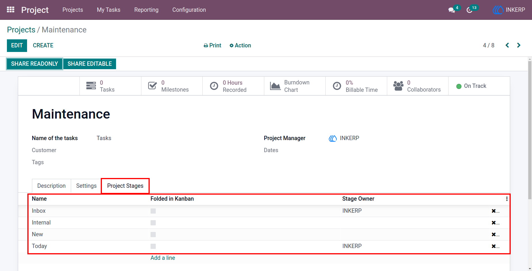
Task: Open the Hours Recorded stat button
Action: (233, 86)
